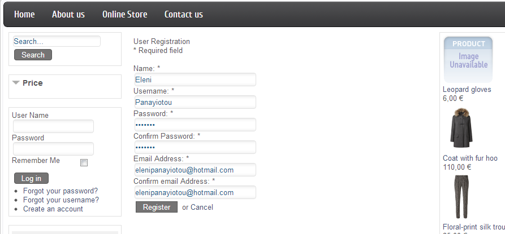
Task: Focus the Search text box
Action: (57, 41)
